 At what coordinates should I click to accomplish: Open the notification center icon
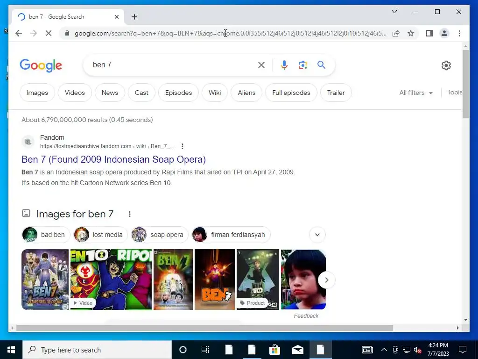coord(463,350)
